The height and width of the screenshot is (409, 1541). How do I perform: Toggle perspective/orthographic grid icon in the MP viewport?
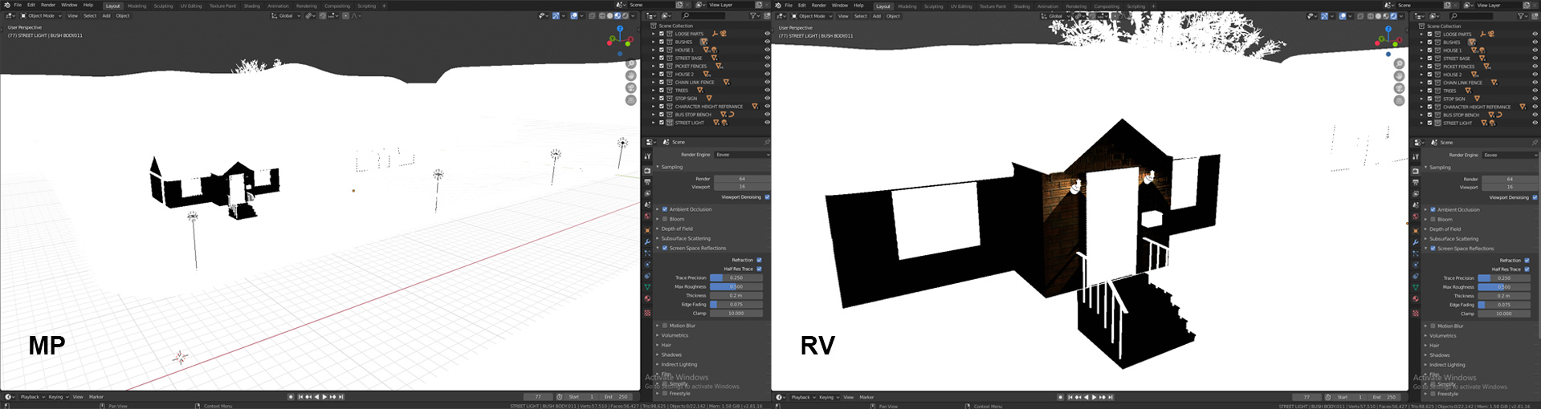click(x=631, y=100)
